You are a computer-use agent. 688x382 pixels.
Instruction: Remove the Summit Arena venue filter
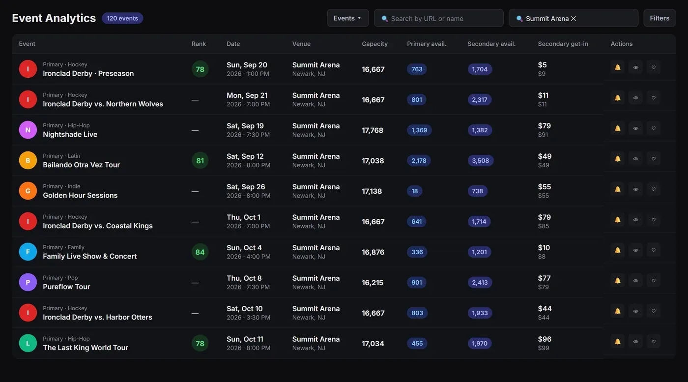[x=573, y=19]
